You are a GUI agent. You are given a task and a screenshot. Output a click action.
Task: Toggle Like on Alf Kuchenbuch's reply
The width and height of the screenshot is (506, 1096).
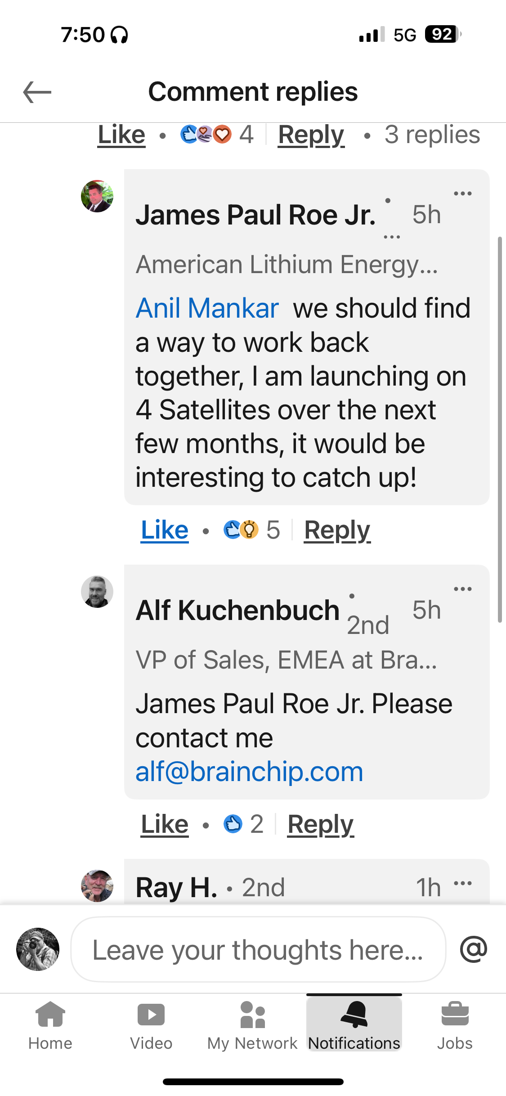165,824
